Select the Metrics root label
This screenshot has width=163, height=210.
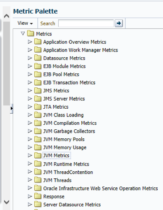tap(44, 34)
